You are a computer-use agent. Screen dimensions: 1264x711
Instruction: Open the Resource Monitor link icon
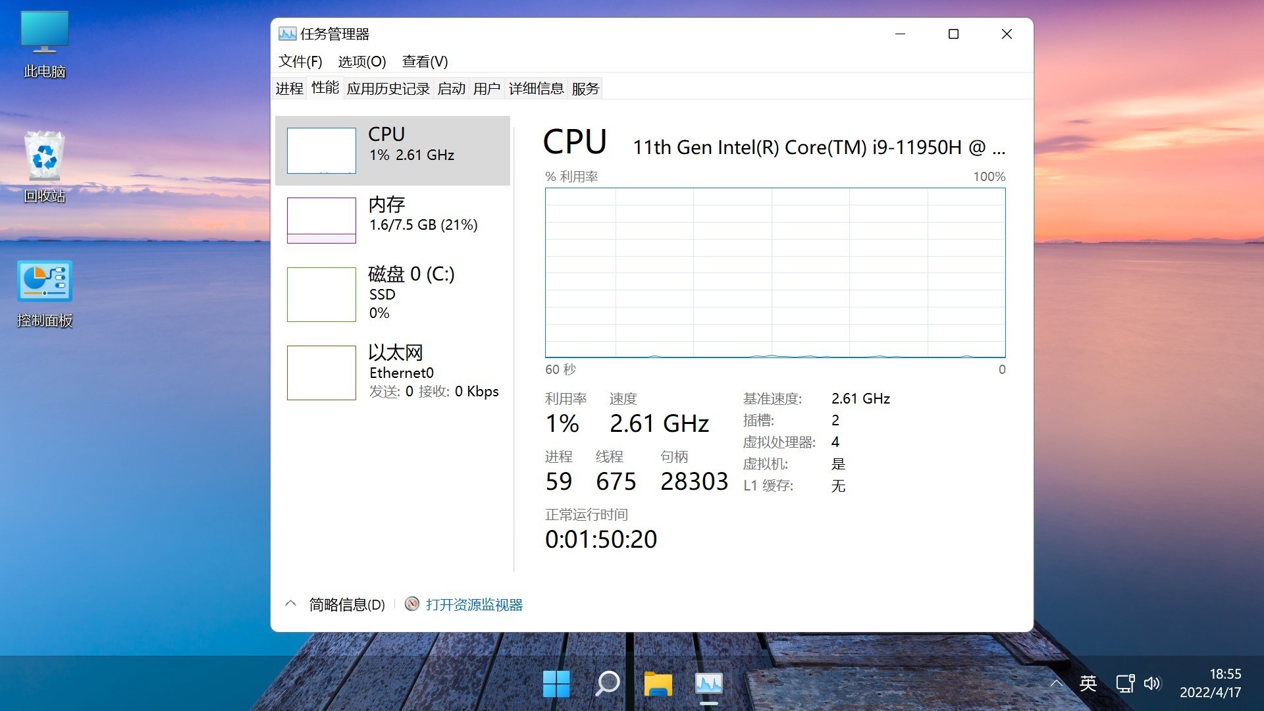point(411,604)
